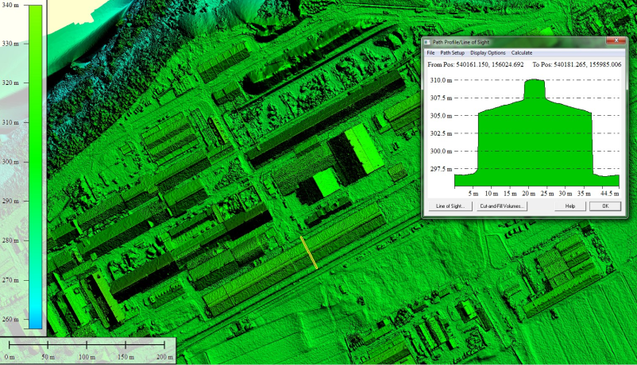Viewport: 637px width, 365px height.
Task: Click the To Pos coordinates text
Action: pyautogui.click(x=577, y=63)
